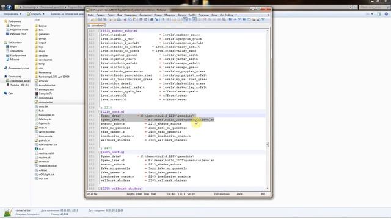This screenshot has height=219, width=391.
Task: Open the Плагины menu
Action: click(x=203, y=15)
